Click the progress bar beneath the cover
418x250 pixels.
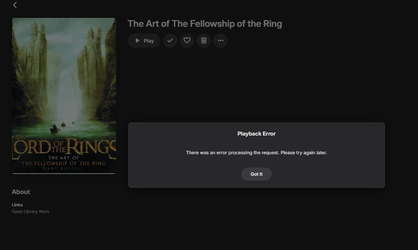pyautogui.click(x=64, y=173)
